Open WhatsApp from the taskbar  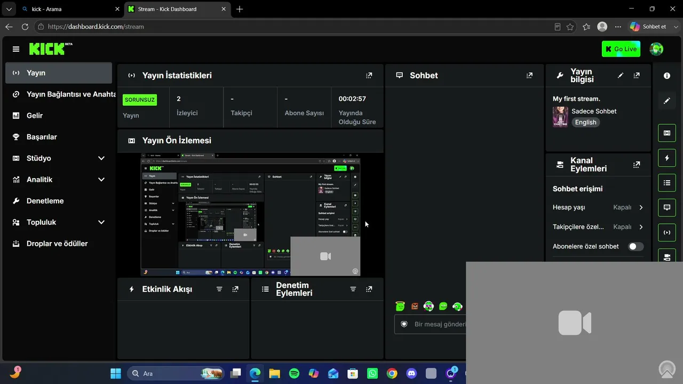point(372,373)
